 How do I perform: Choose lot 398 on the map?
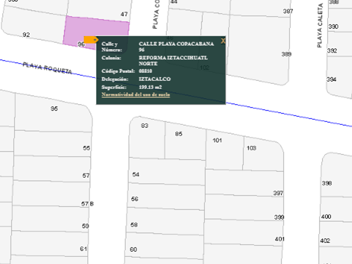[x=327, y=184]
